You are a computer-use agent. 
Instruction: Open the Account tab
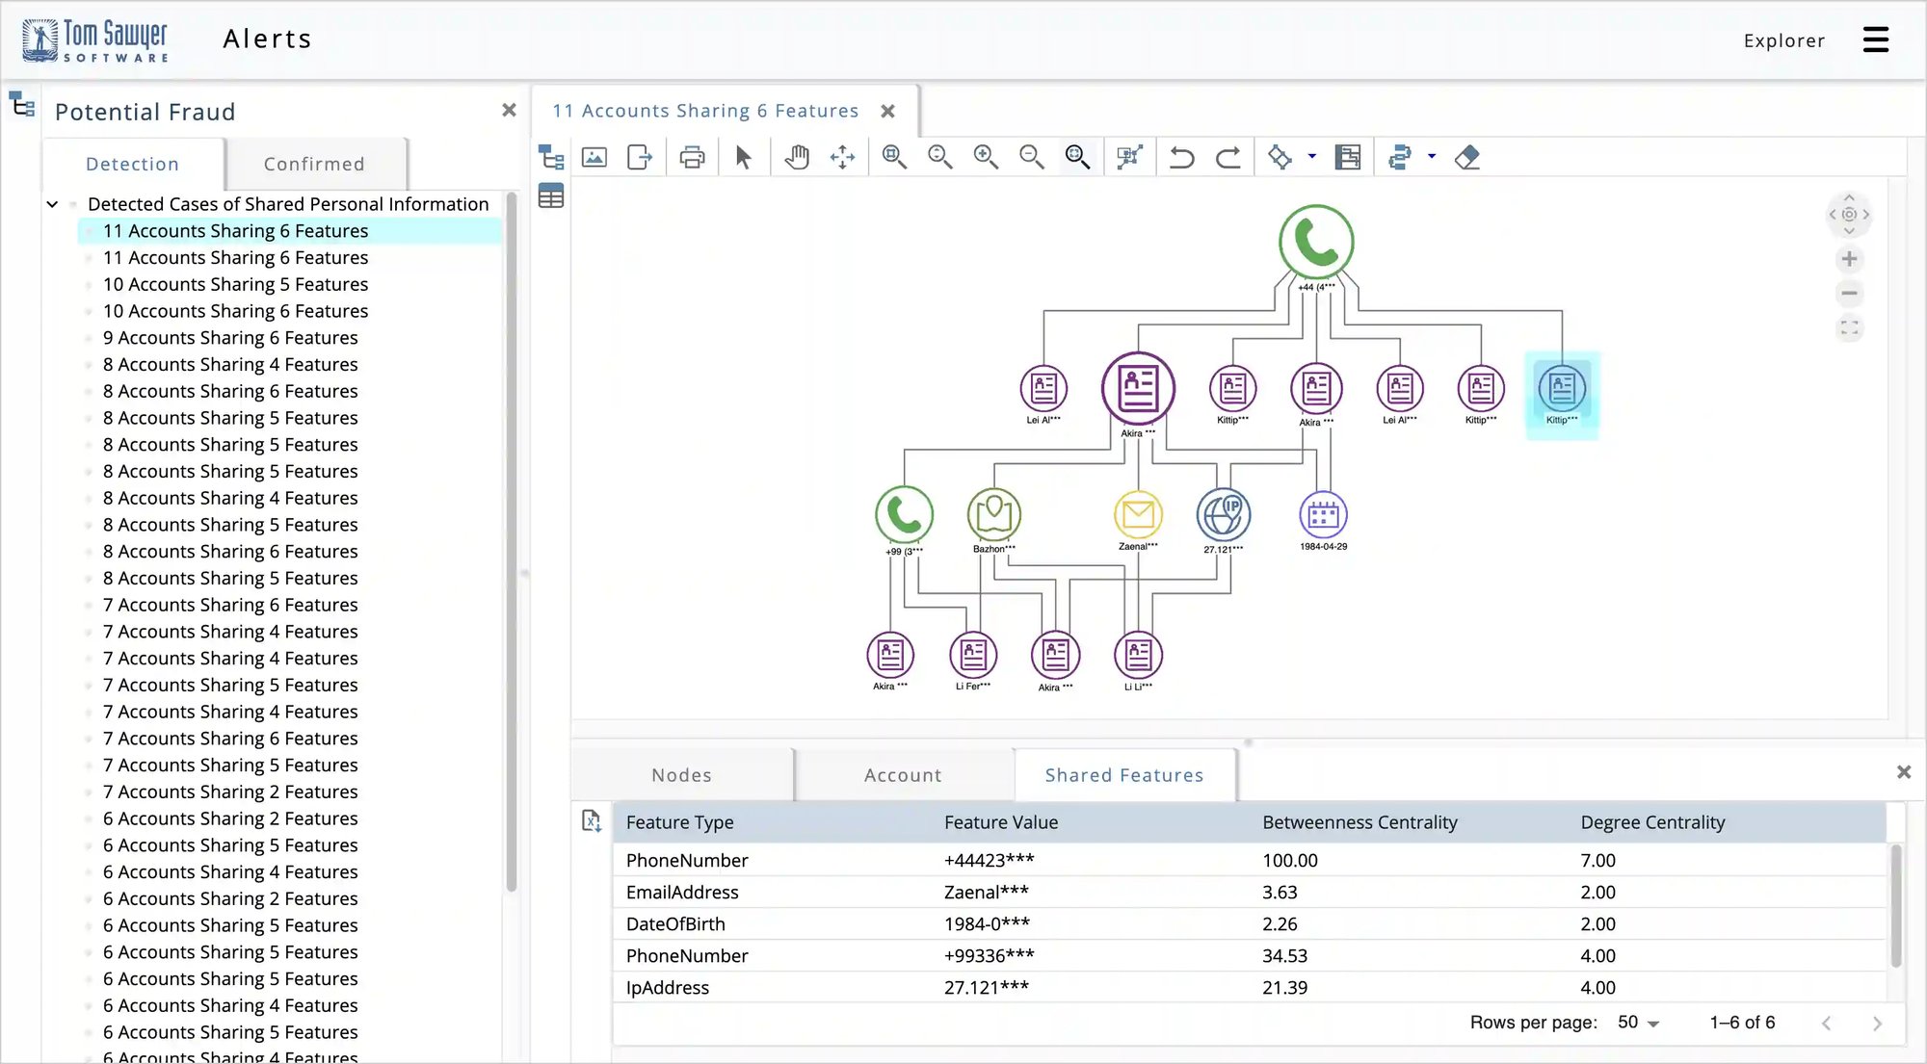(x=904, y=775)
